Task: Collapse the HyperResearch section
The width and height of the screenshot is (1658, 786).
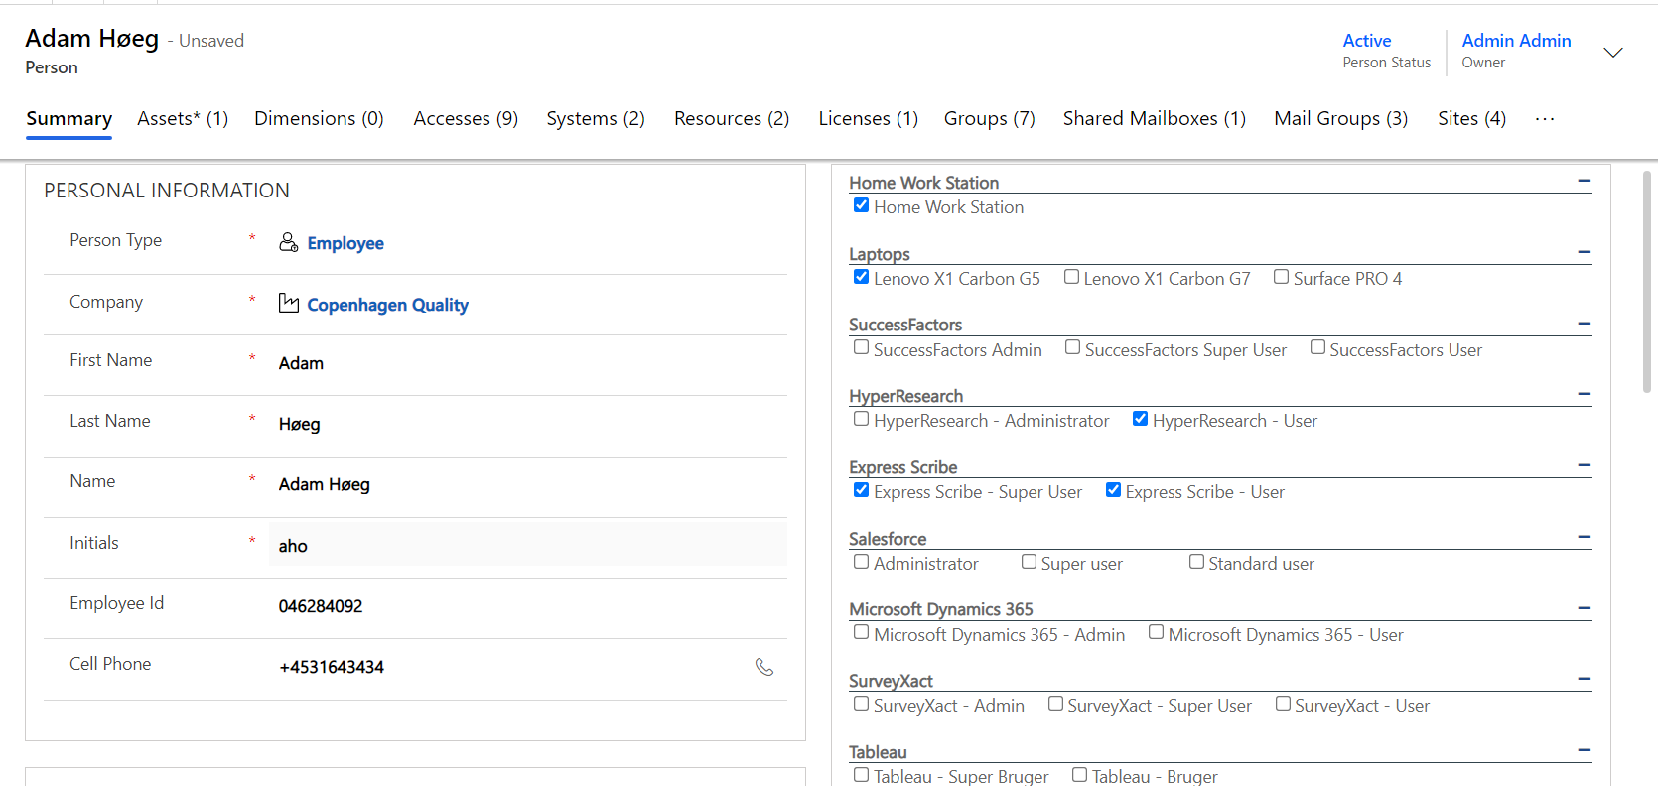Action: click(1584, 395)
